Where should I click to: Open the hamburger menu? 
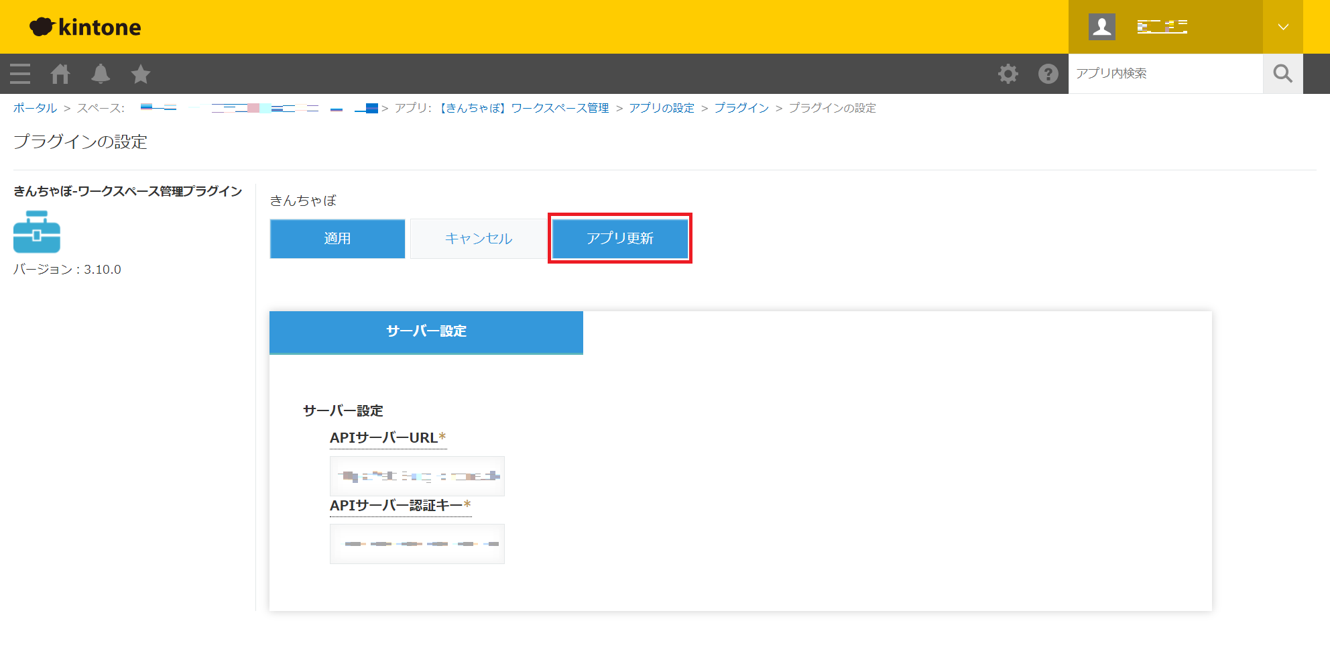click(x=20, y=73)
